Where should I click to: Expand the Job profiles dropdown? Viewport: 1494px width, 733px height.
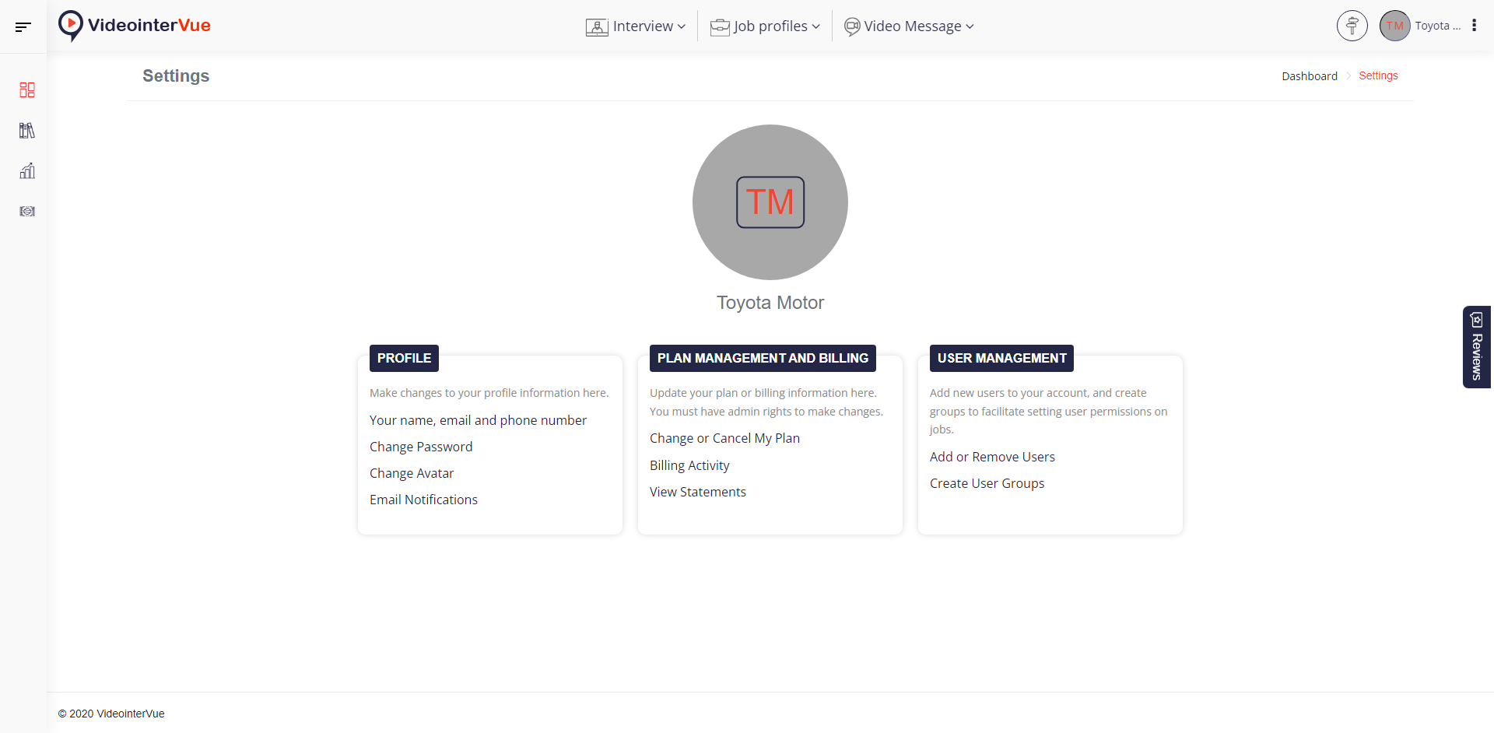point(765,26)
